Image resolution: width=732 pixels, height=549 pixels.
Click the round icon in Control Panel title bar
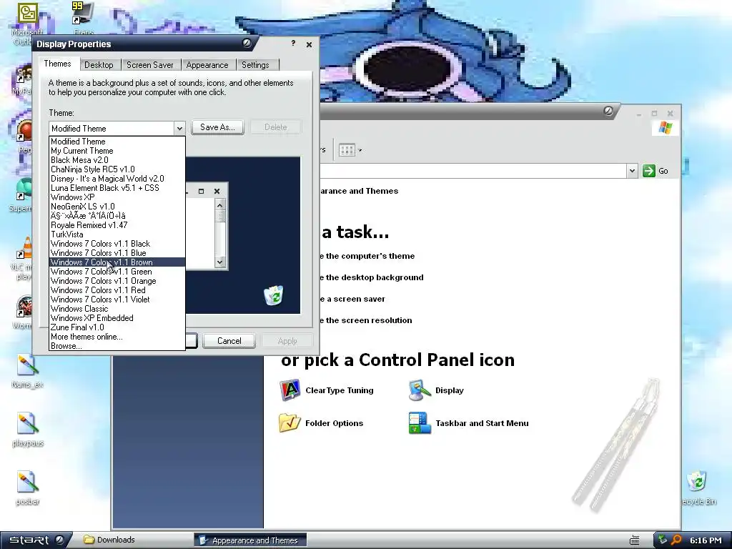[608, 111]
